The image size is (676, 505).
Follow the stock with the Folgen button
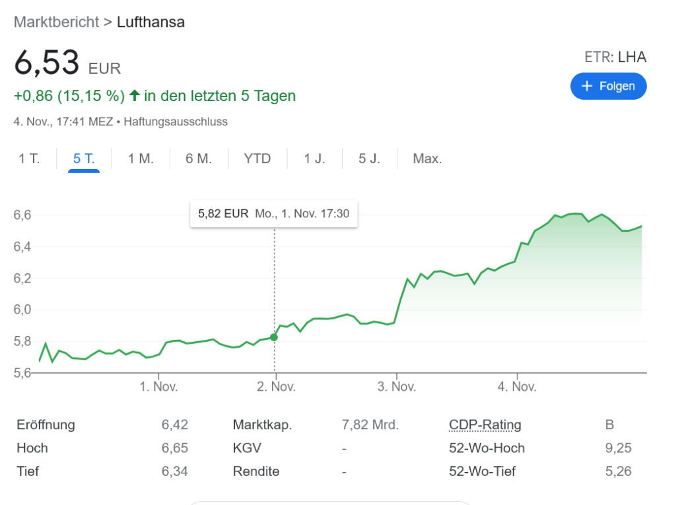[608, 86]
